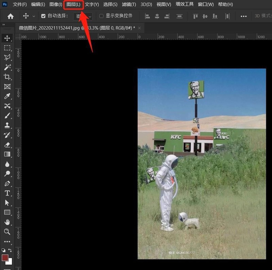Open the 滤镜(T) menu
This screenshot has height=270, width=272.
coord(129,4)
